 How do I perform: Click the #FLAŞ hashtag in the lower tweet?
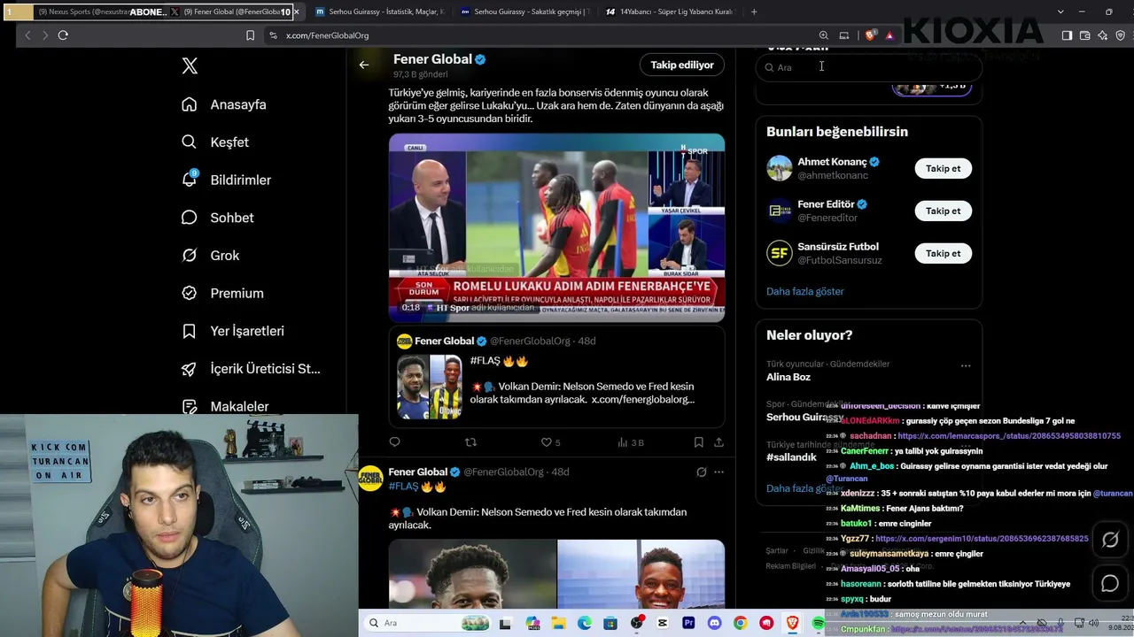403,487
